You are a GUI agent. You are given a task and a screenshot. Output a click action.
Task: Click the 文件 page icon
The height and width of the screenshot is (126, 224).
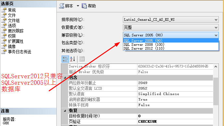click(4, 15)
